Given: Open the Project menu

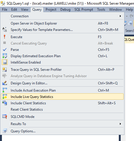Looking at the screenshot, I should (x=51, y=10).
